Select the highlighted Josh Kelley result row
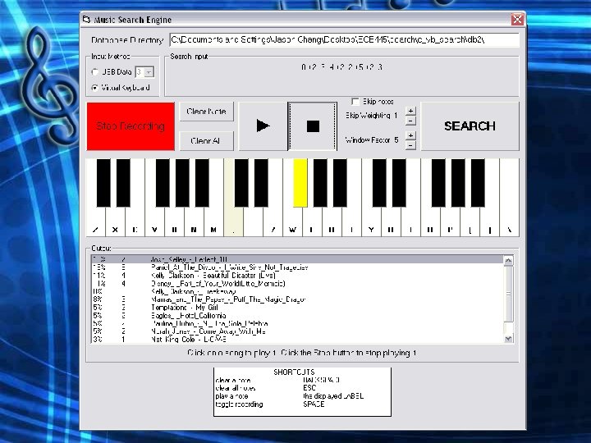Viewport: 591px width, 443px height. 297,259
